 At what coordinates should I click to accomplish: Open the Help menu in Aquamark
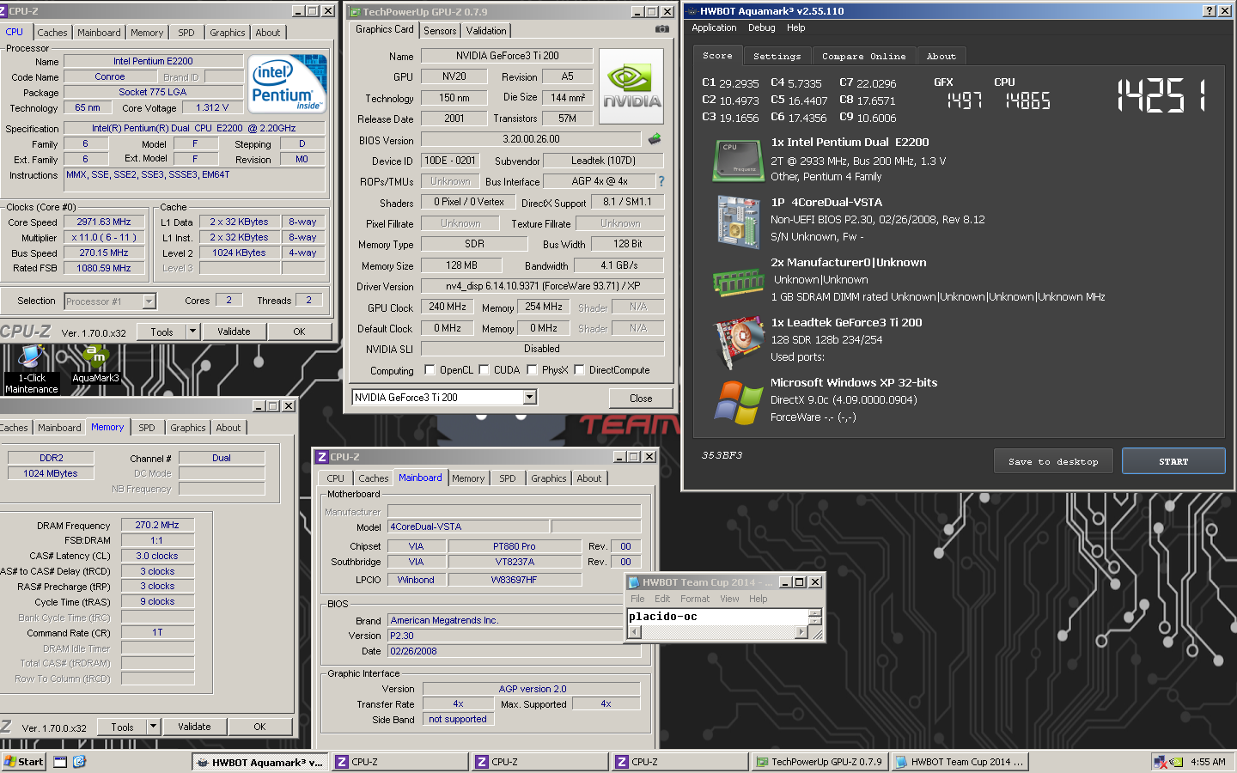(796, 27)
